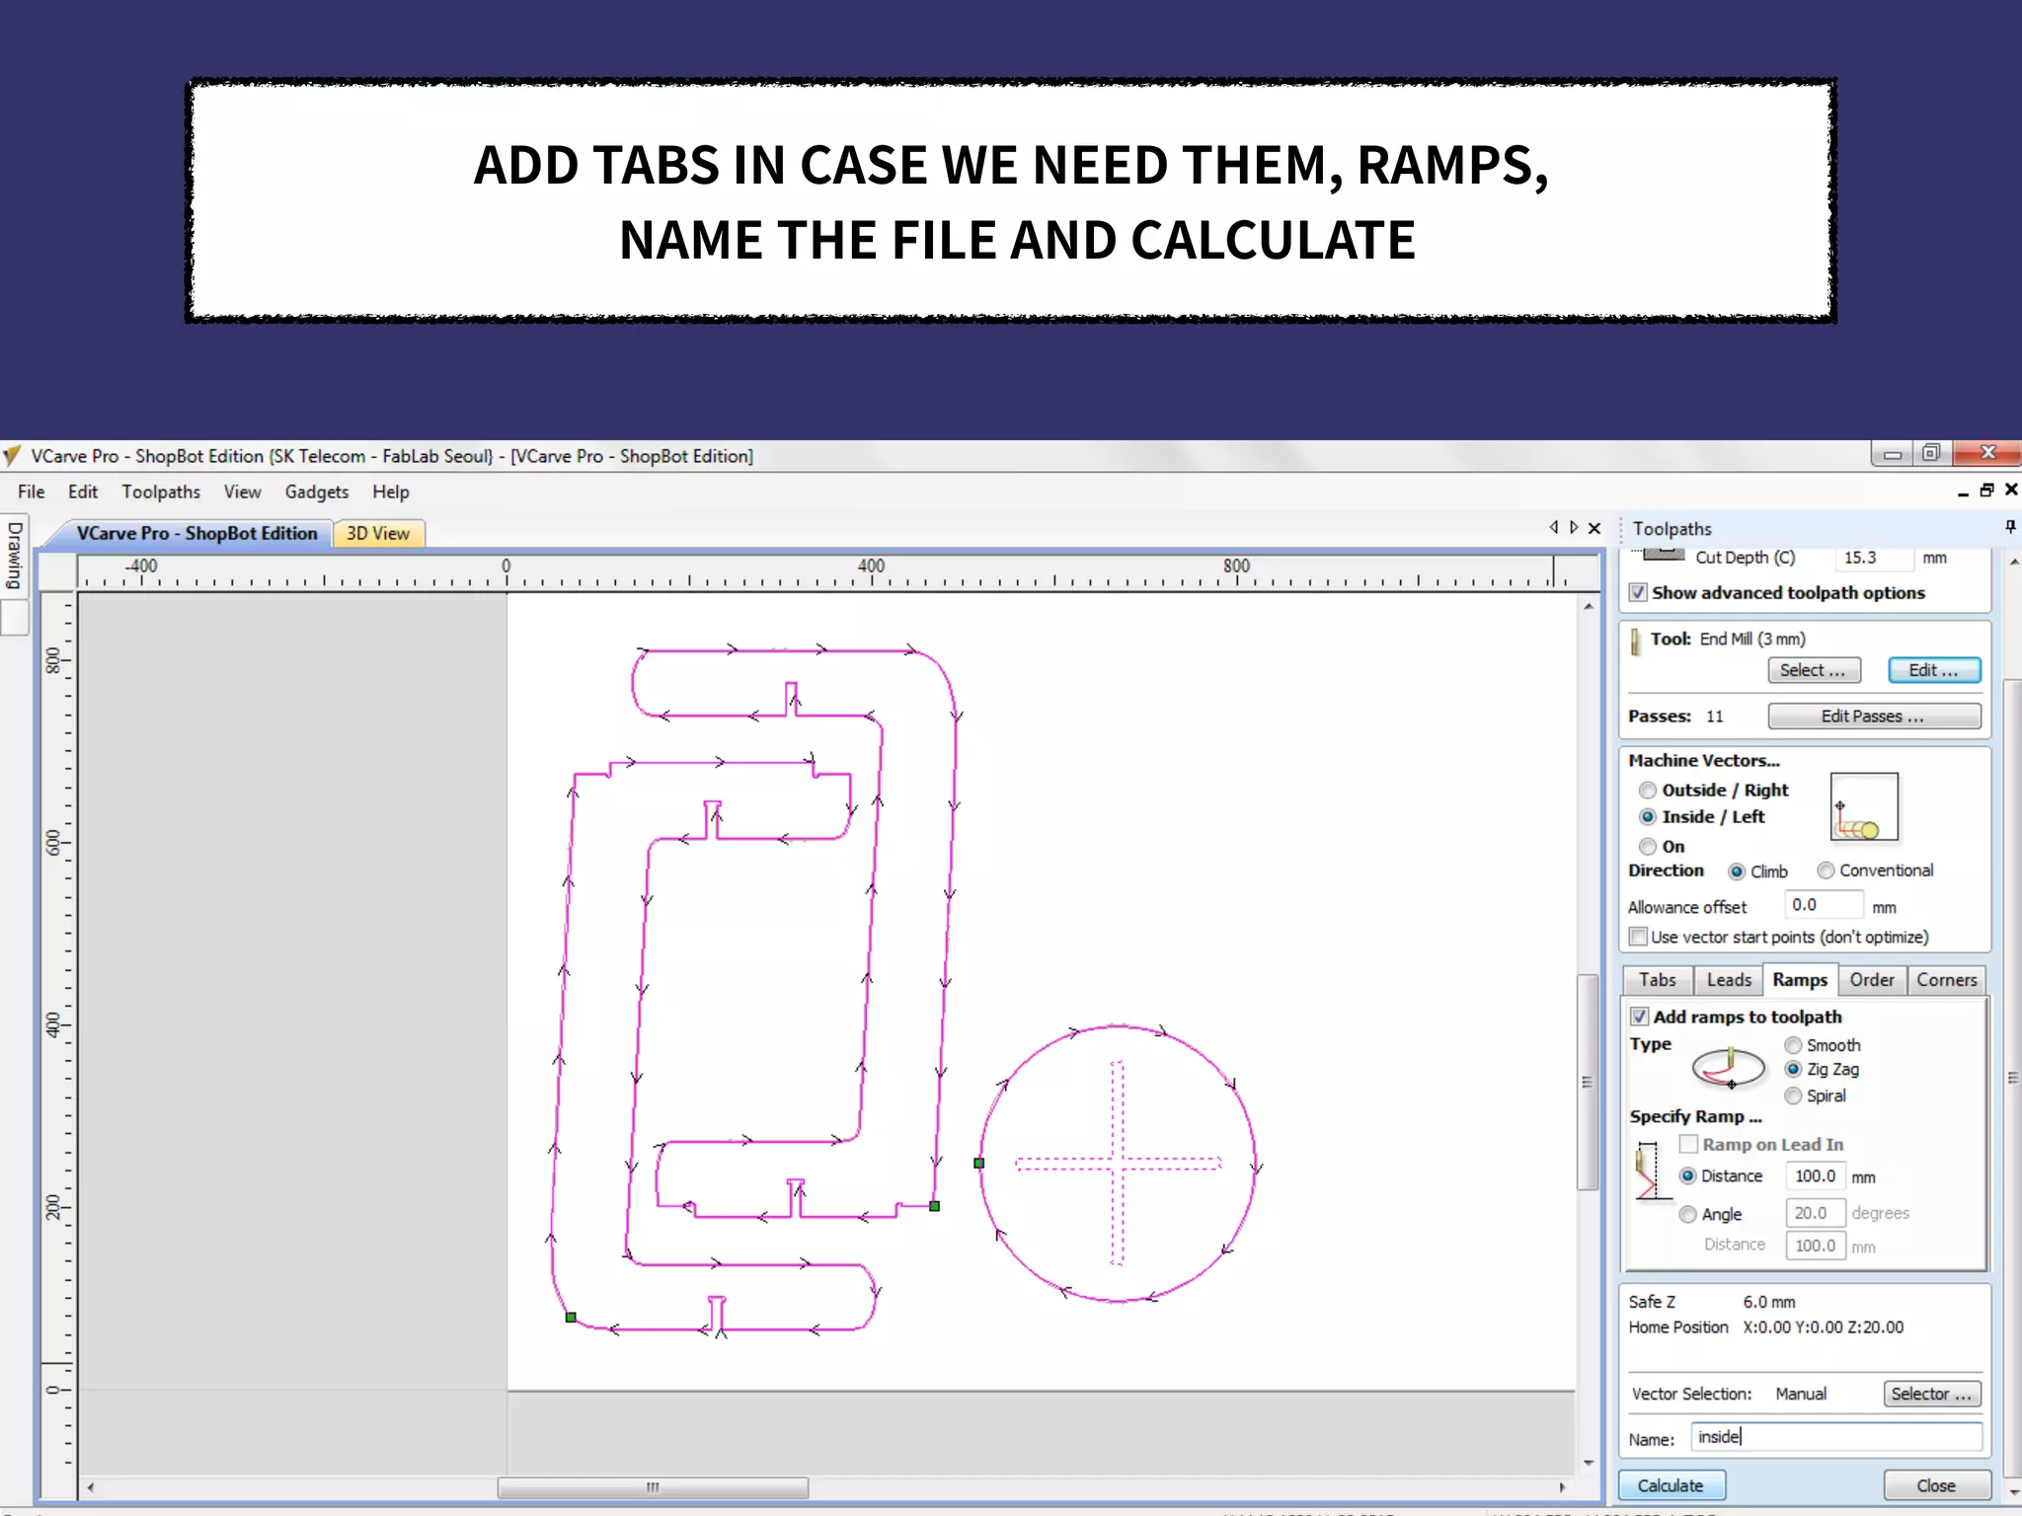Enable Use vector start points checkbox
This screenshot has width=2022, height=1516.
click(x=1638, y=937)
